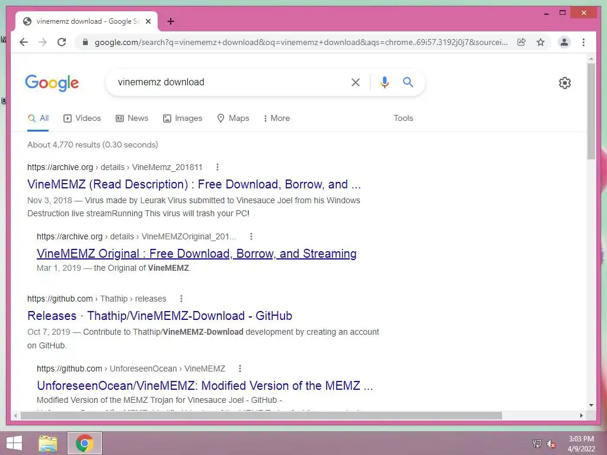
Task: Click horizontal scrollbar right arrow
Action: point(581,415)
